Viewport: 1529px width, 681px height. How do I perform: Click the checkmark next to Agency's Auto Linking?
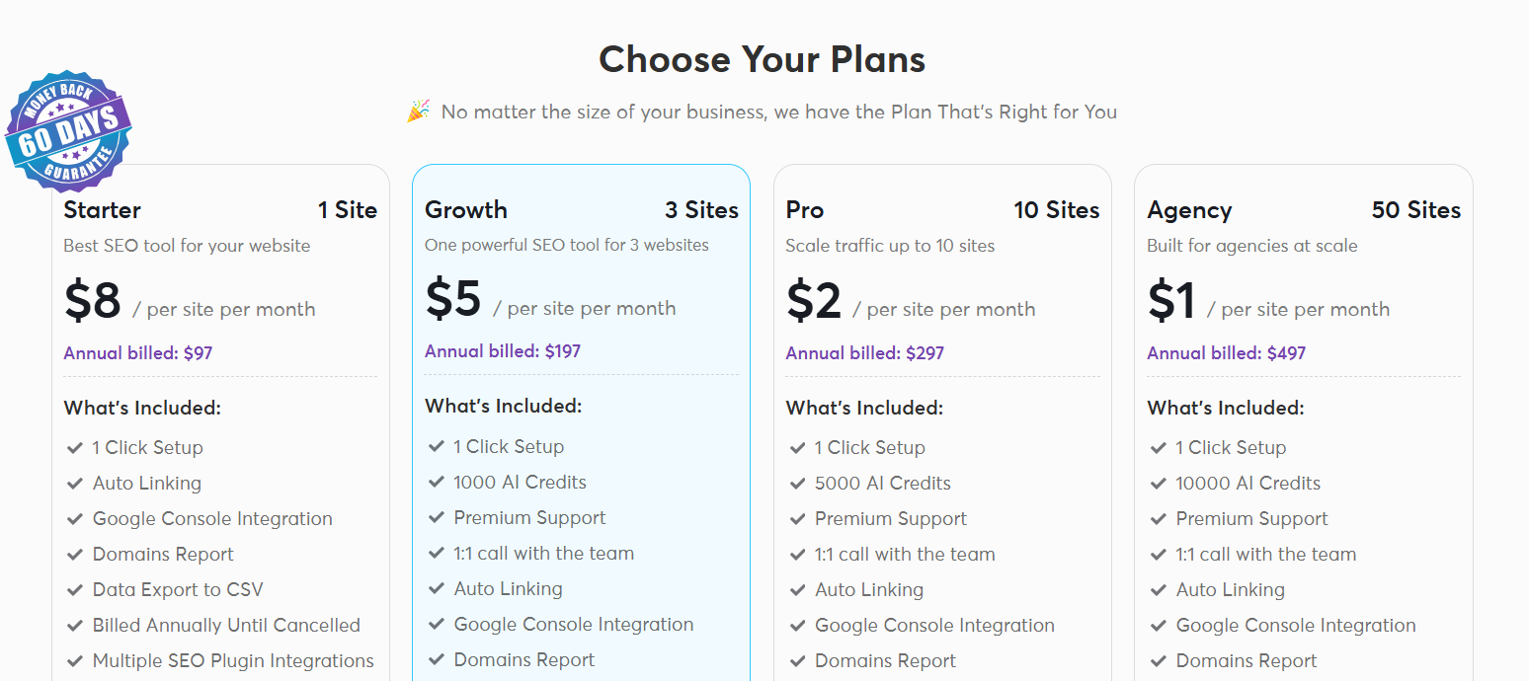tap(1158, 589)
